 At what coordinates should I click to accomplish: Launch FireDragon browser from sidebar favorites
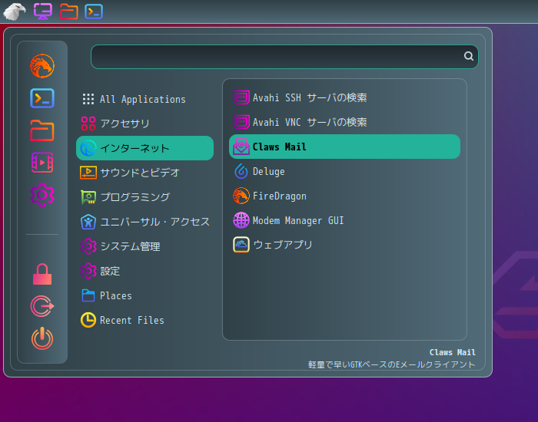pyautogui.click(x=42, y=66)
